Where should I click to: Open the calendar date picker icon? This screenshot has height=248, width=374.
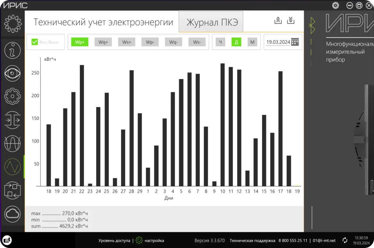[295, 42]
